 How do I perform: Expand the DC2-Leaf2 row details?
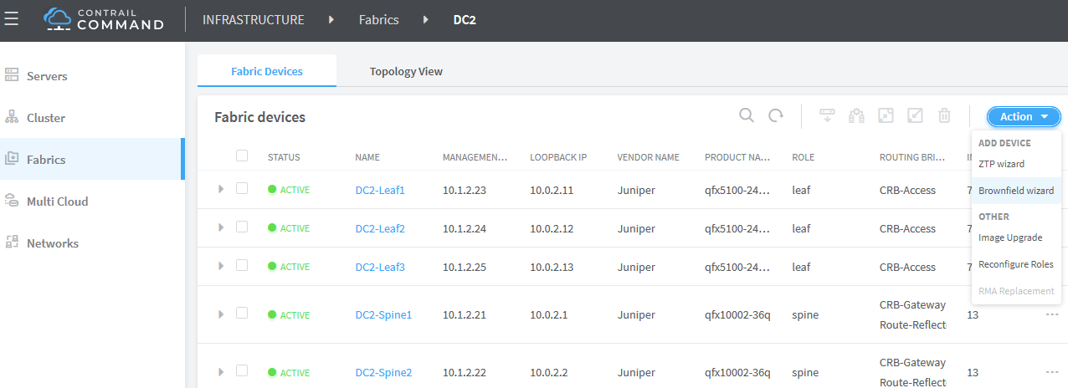221,227
